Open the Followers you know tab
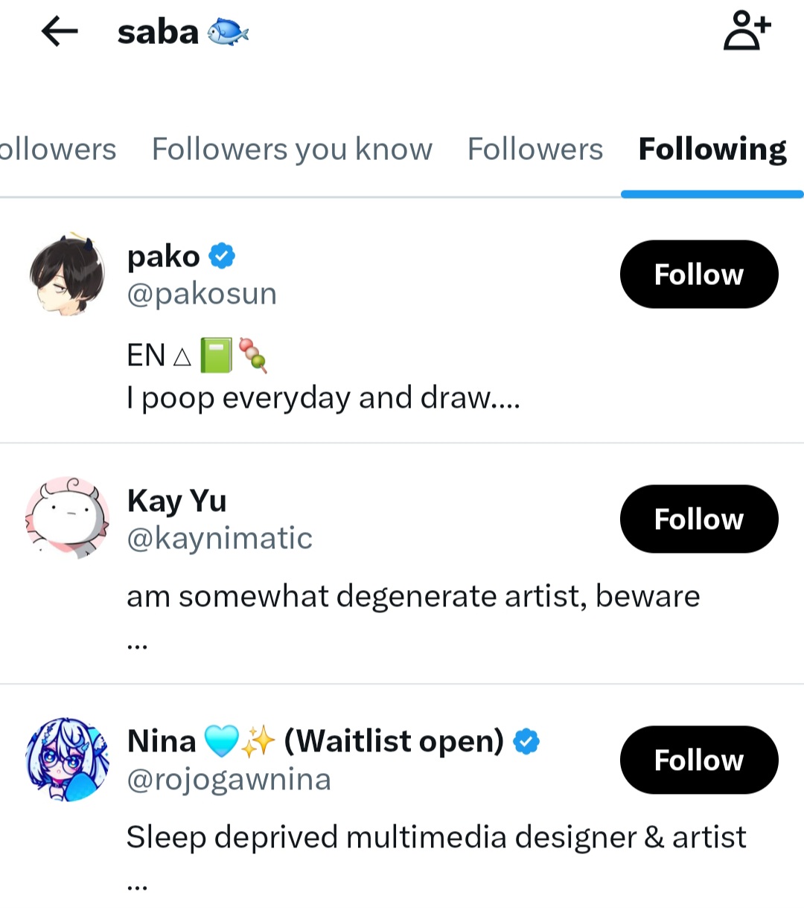 pyautogui.click(x=292, y=150)
